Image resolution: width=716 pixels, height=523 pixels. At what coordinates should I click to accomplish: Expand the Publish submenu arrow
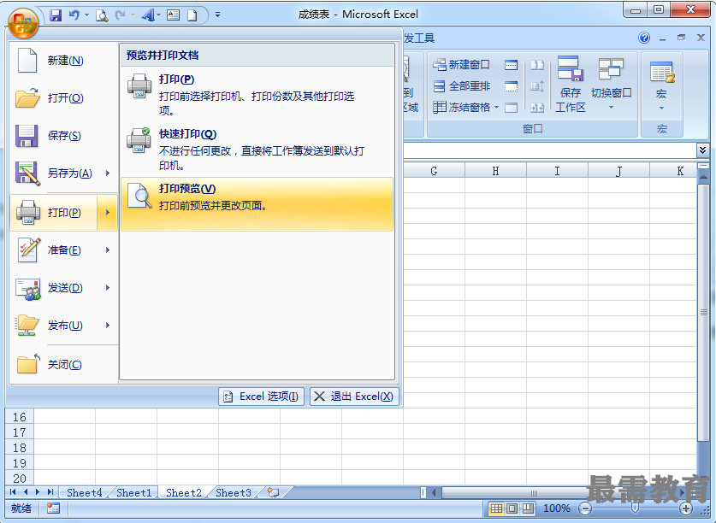108,326
